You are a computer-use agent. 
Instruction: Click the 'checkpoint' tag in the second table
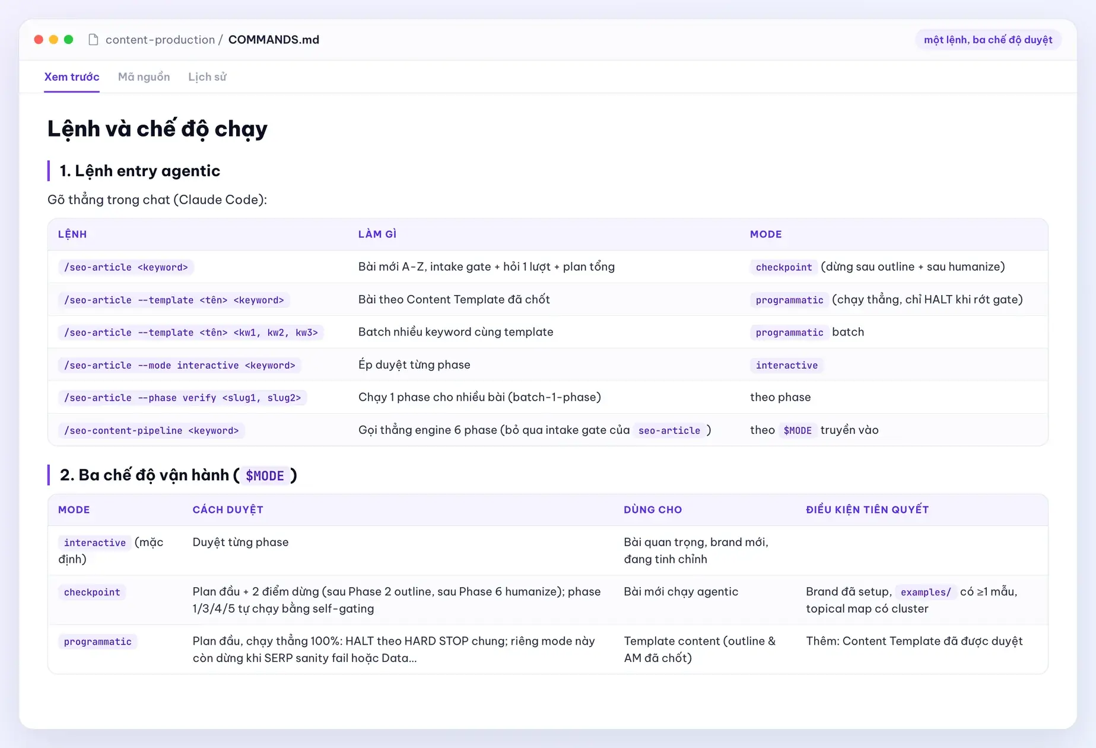pyautogui.click(x=92, y=592)
